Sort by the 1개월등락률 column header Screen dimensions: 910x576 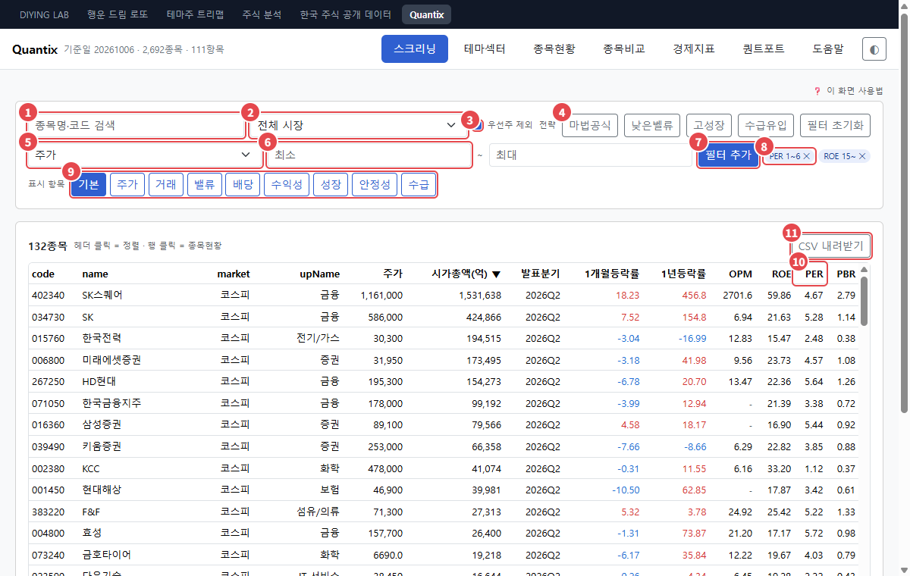[611, 274]
